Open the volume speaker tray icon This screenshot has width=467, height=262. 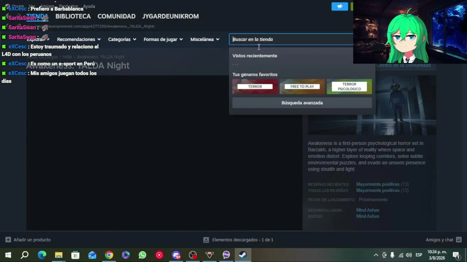point(409,255)
